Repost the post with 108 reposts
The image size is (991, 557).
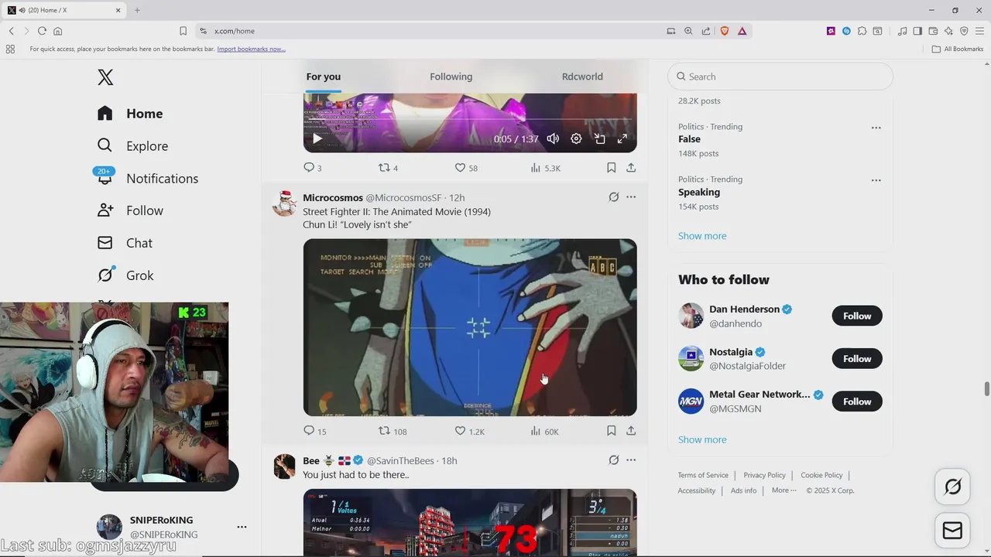[392, 431]
